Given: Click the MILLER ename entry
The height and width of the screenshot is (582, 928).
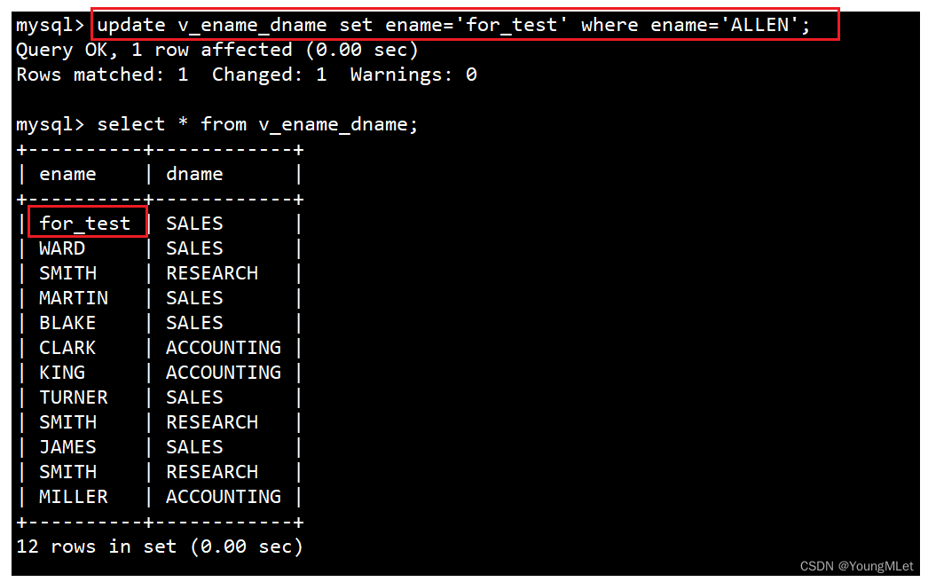Looking at the screenshot, I should (74, 497).
